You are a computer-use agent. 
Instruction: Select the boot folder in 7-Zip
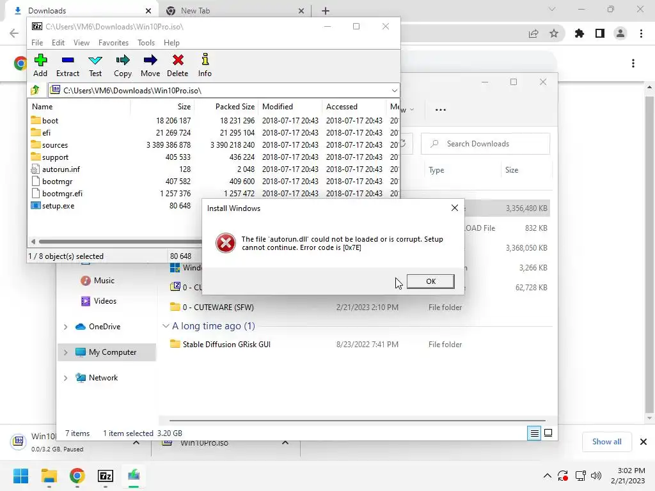click(x=50, y=121)
